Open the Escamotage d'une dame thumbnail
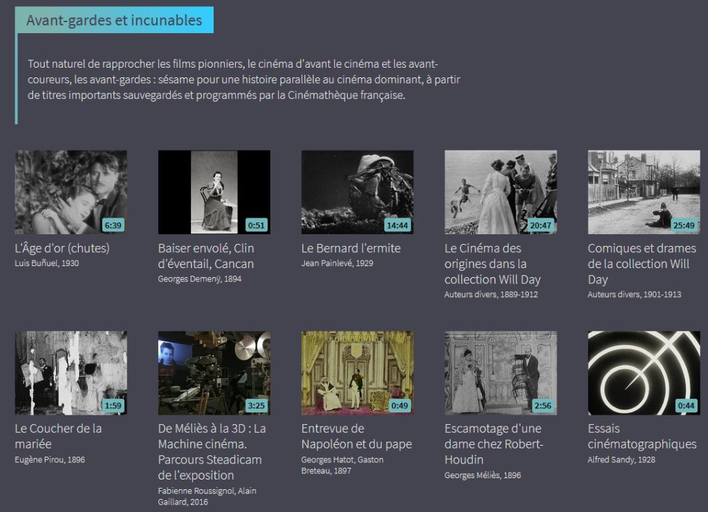 click(500, 372)
